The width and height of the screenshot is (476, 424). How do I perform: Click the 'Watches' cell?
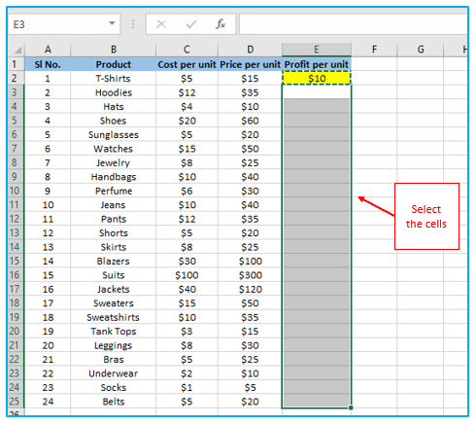[x=114, y=149]
